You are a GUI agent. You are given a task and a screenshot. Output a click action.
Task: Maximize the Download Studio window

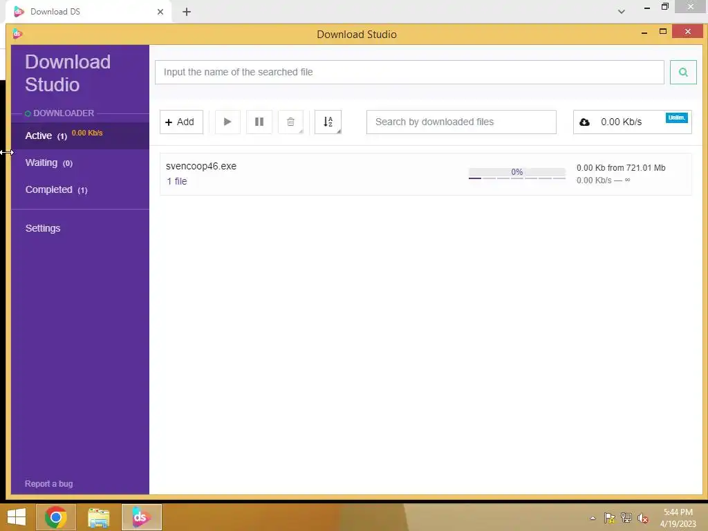(663, 32)
